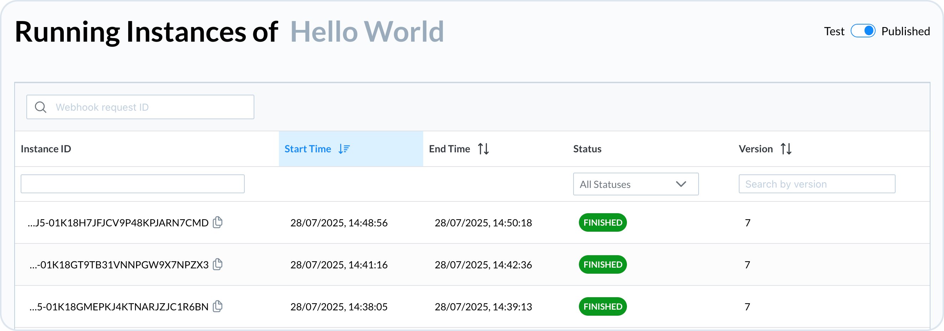Click instance ...-01K18GT9TB31VNNPGW9X7NPZX3
The image size is (944, 331).
click(x=119, y=265)
